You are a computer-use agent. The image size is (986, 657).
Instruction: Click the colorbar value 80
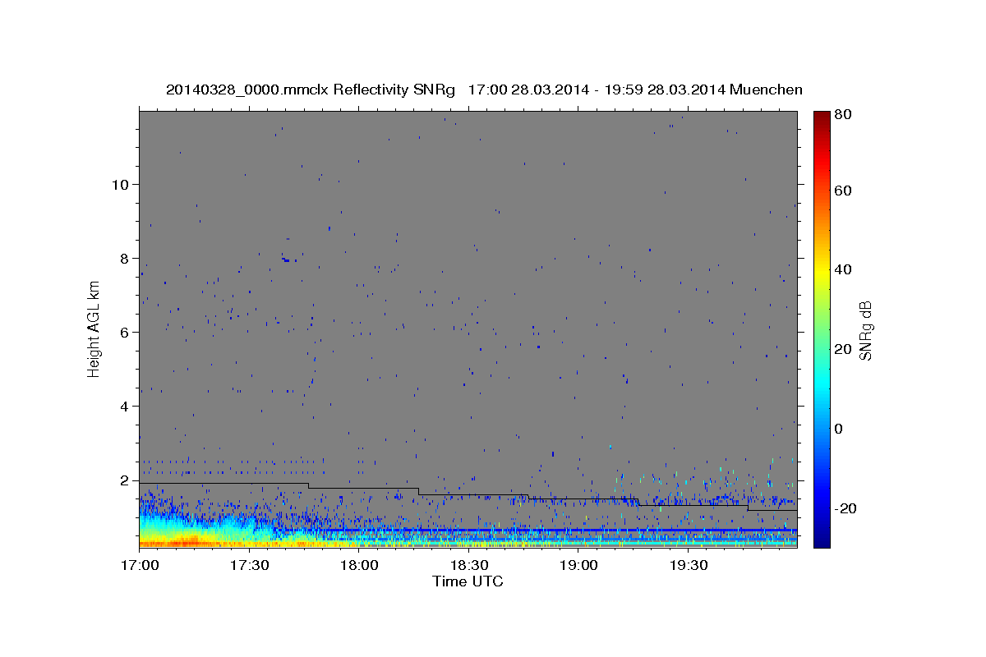(x=844, y=115)
